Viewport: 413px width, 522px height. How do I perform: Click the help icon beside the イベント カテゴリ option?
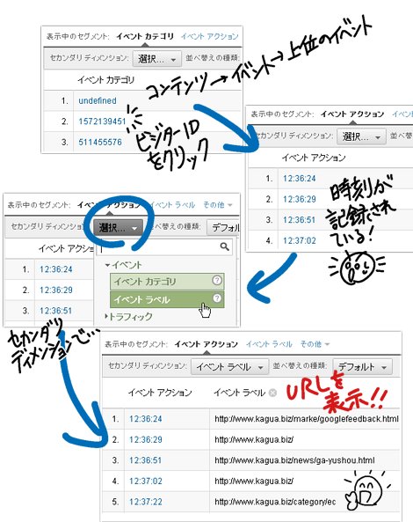(x=217, y=280)
